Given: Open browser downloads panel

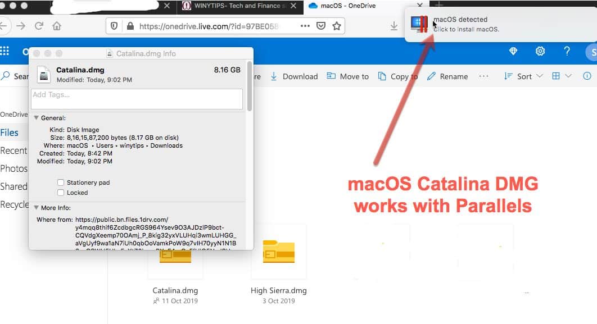Looking at the screenshot, I should pyautogui.click(x=394, y=26).
